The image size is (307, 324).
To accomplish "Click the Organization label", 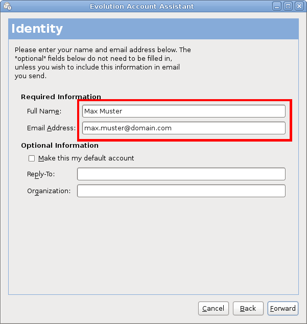I will pos(49,191).
